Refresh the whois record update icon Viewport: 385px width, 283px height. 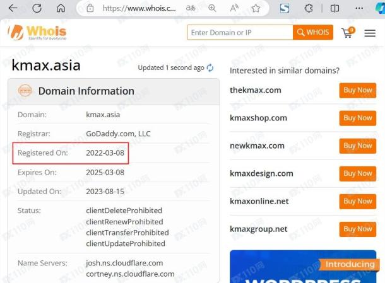[210, 67]
